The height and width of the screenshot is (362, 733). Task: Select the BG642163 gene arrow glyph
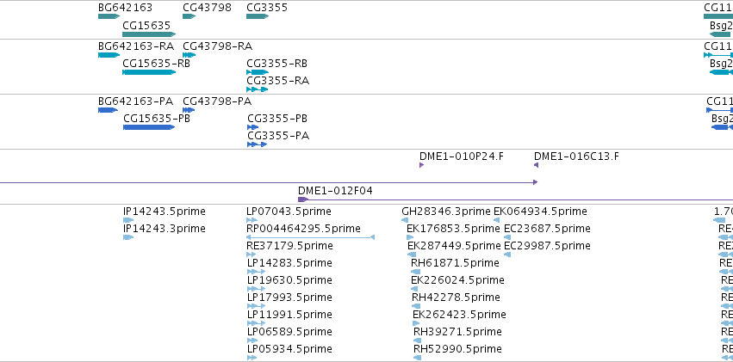[x=109, y=16]
